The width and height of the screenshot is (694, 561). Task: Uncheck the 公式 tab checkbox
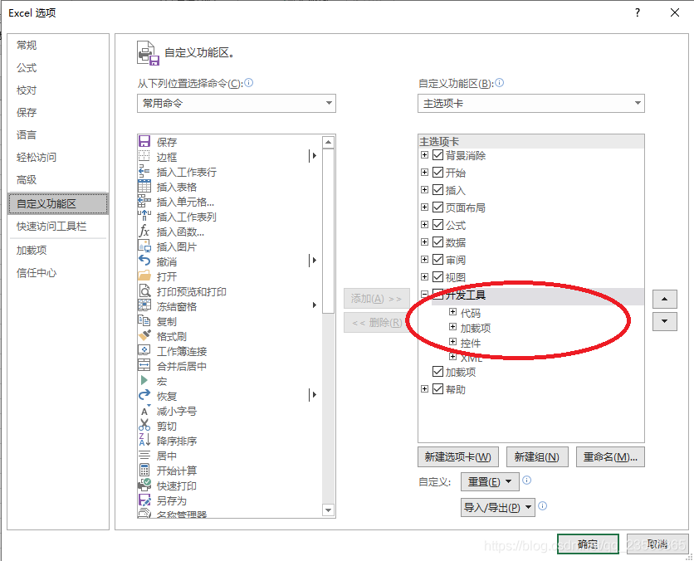(437, 224)
